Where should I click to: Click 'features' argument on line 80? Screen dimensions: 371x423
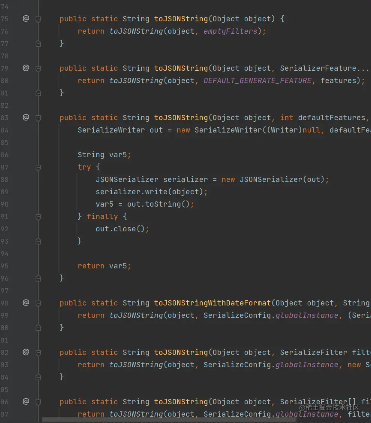pos(338,80)
